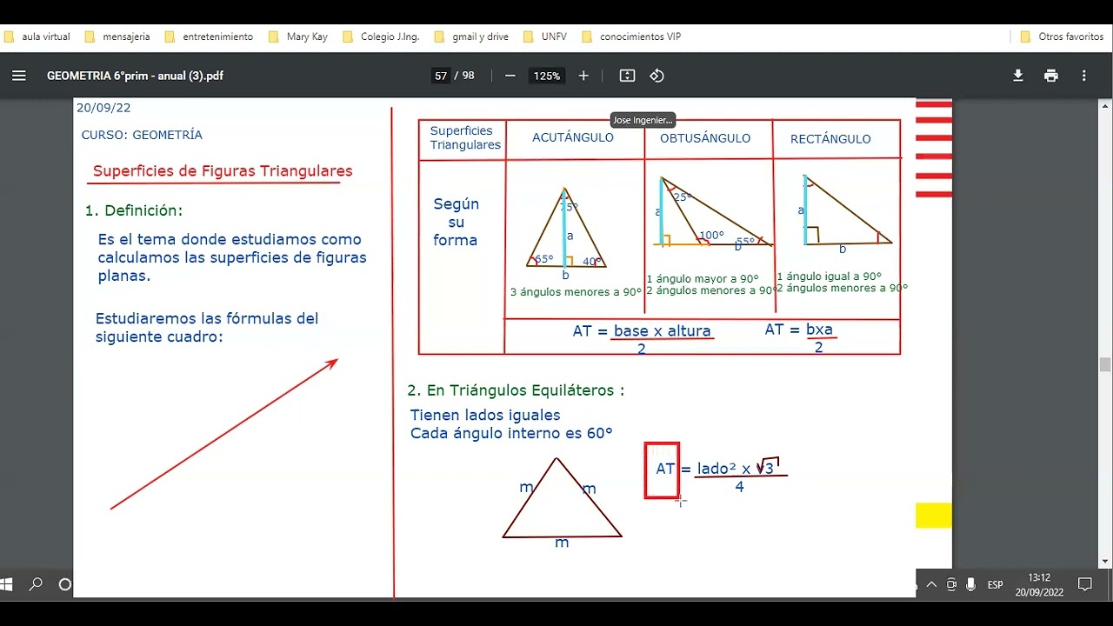Open the Windows notification center
This screenshot has width=1113, height=626.
(x=1085, y=585)
